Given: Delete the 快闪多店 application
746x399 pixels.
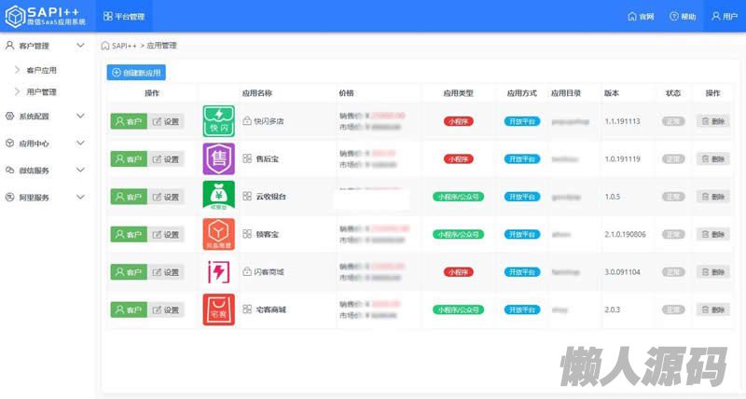Looking at the screenshot, I should [712, 121].
